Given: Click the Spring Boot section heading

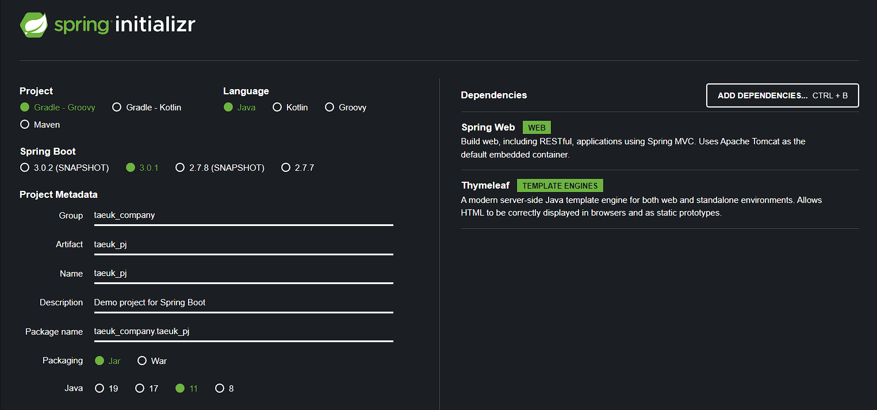Looking at the screenshot, I should click(48, 152).
